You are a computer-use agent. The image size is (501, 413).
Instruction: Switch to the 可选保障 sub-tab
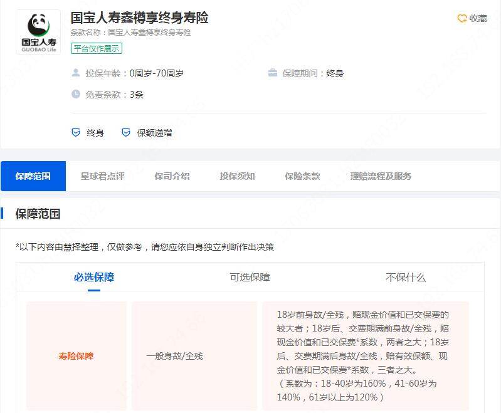pos(250,277)
